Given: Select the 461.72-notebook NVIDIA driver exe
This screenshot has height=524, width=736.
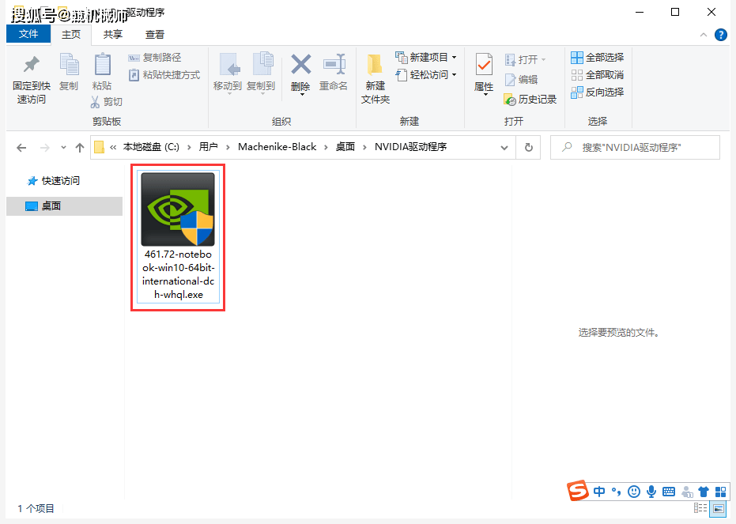Looking at the screenshot, I should point(178,237).
